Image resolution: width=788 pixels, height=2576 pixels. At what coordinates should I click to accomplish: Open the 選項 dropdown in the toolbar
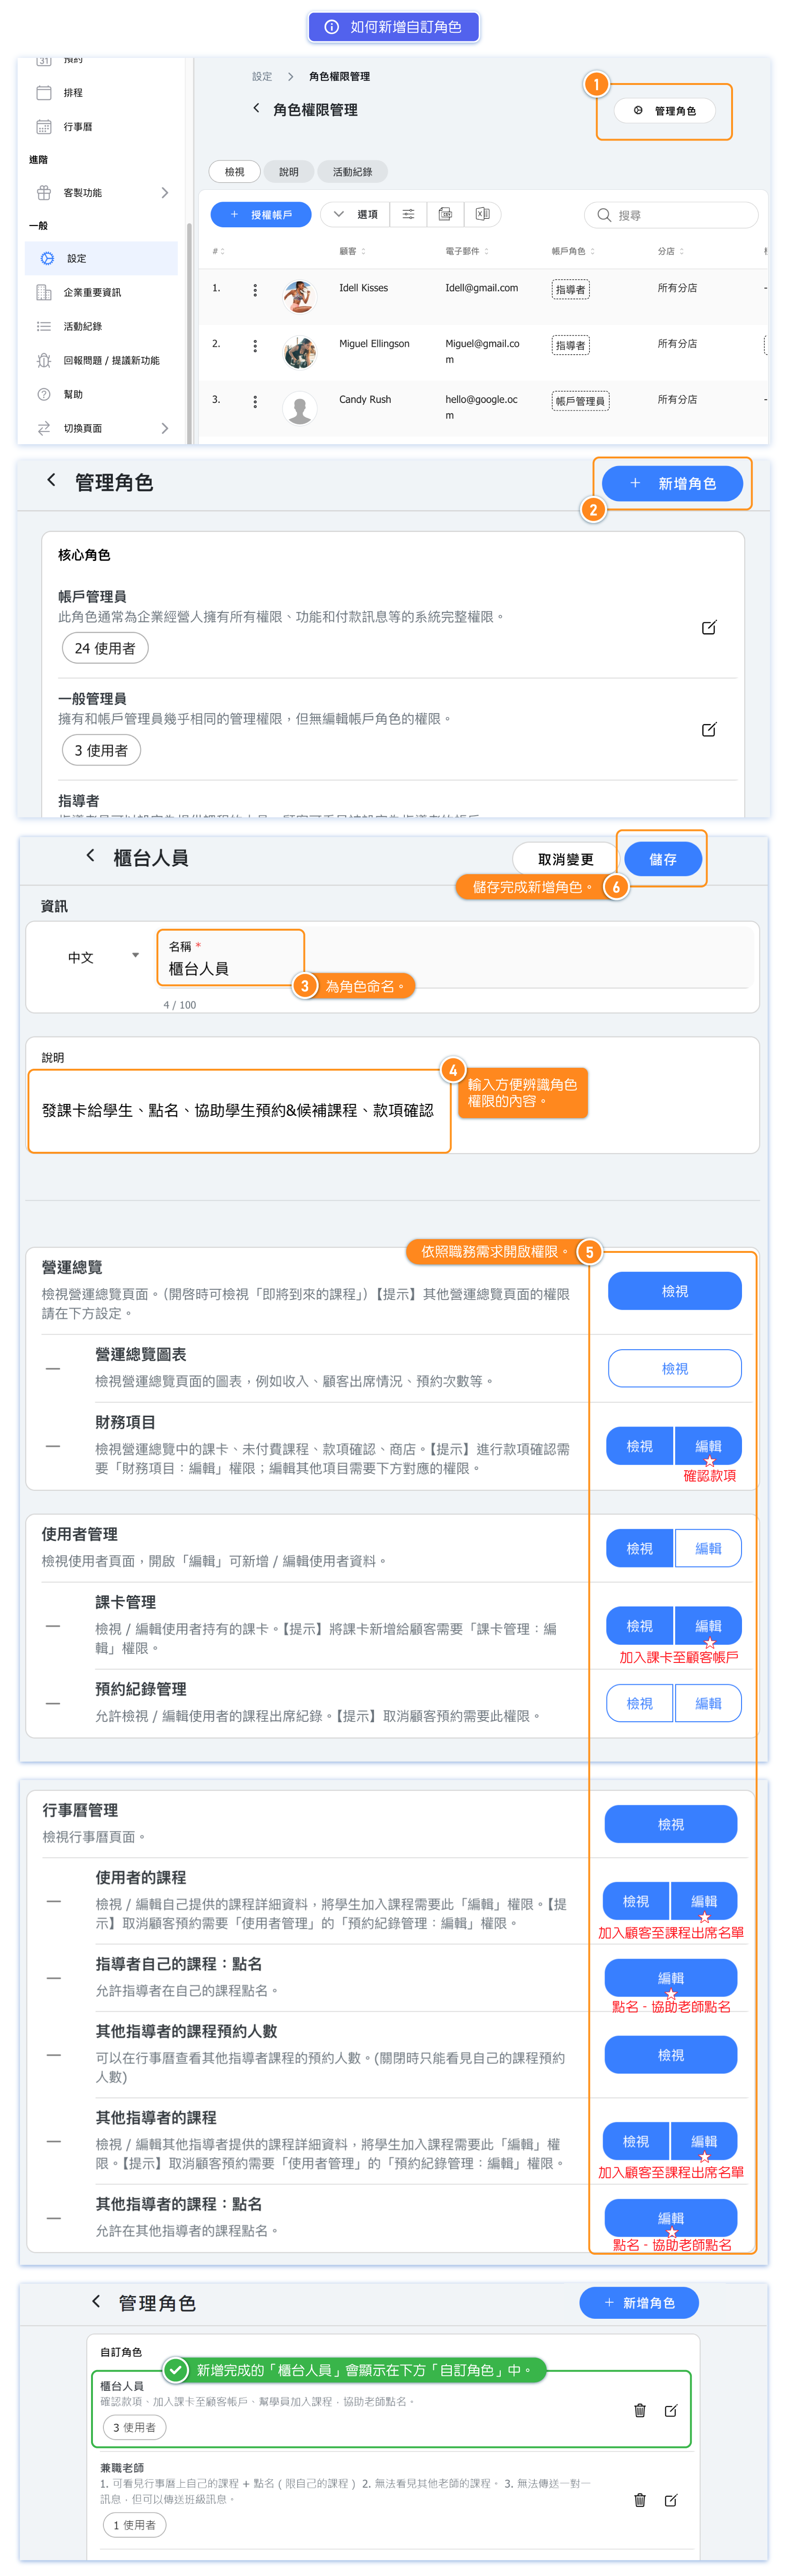[357, 214]
